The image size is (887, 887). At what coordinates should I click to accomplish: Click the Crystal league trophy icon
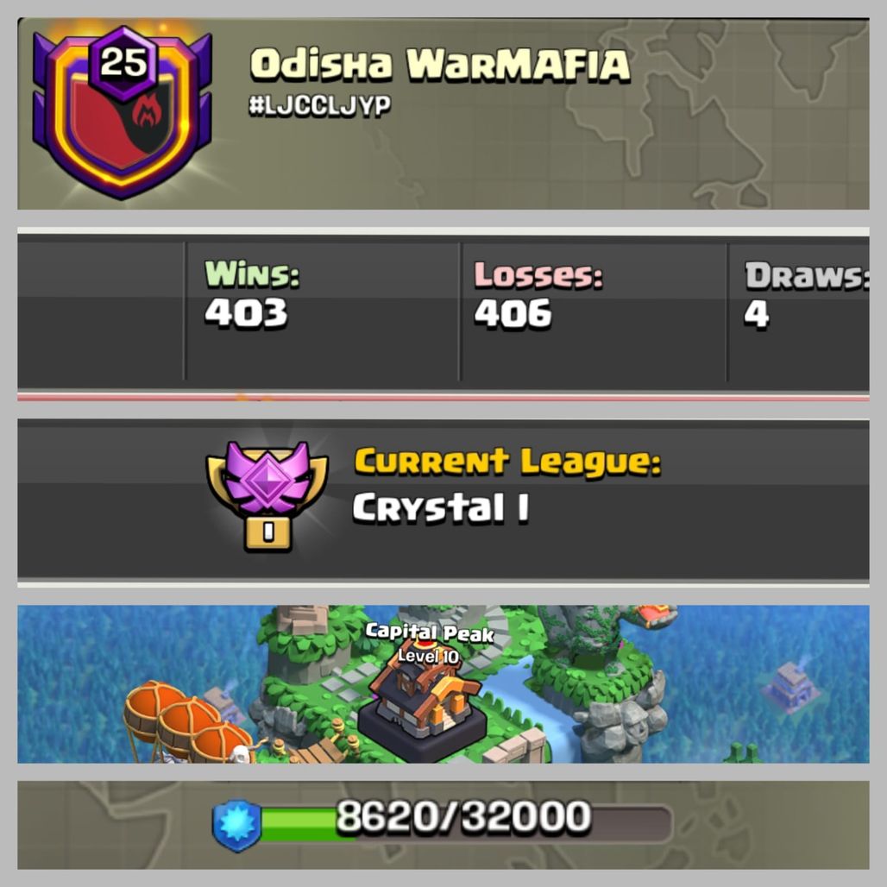pos(267,496)
